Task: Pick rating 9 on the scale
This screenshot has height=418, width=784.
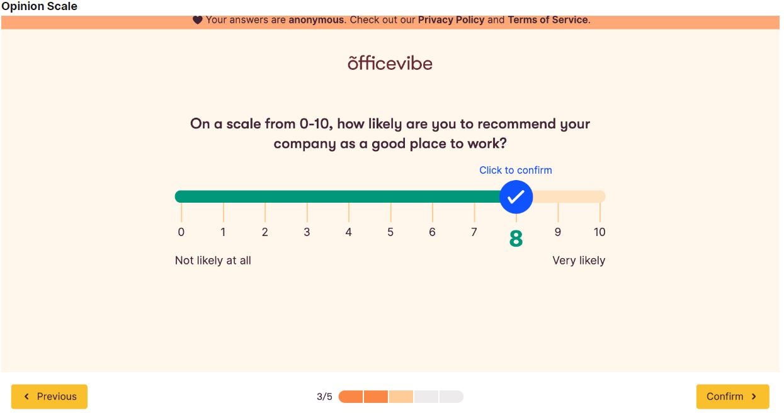Action: [557, 232]
